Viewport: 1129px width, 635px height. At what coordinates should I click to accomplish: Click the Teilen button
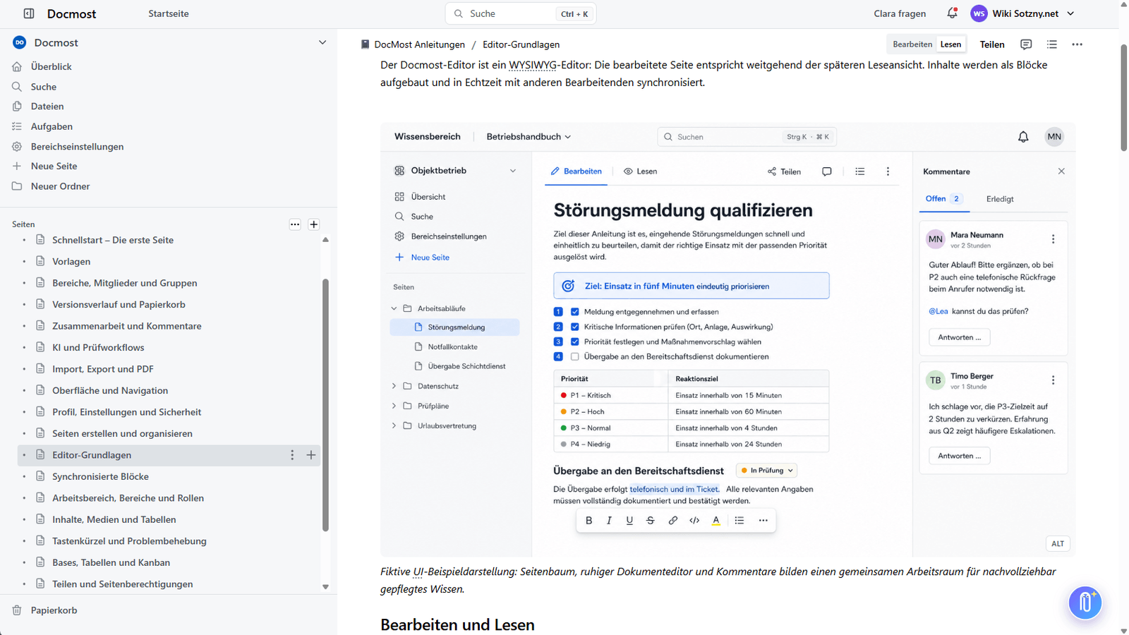[992, 44]
